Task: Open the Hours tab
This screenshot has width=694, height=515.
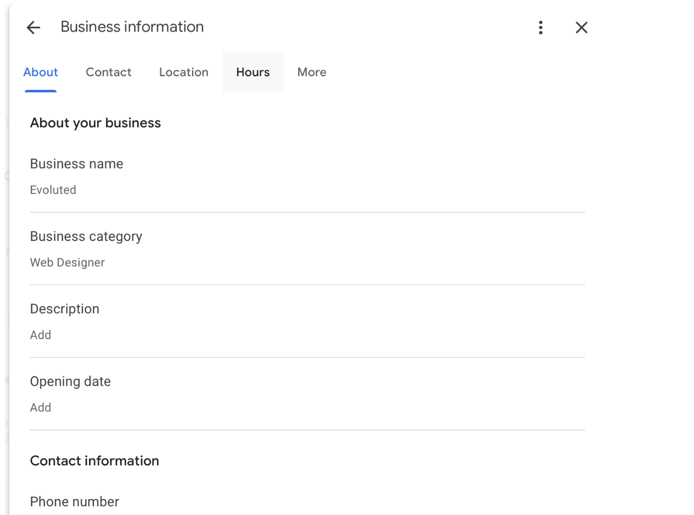Action: [x=253, y=72]
